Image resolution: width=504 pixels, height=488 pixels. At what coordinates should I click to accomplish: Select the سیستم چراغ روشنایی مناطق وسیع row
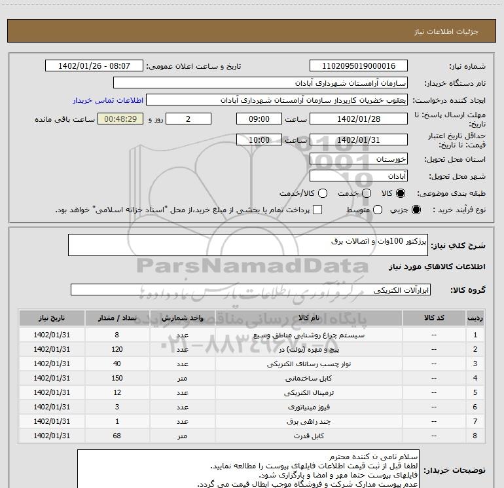[252, 335]
